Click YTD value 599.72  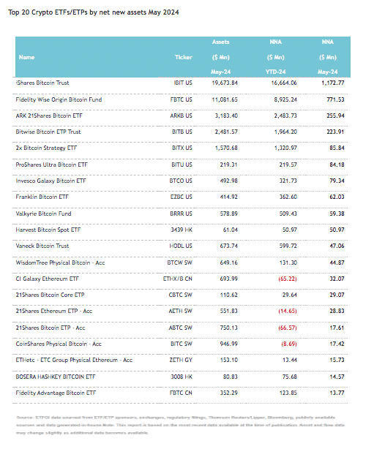click(288, 246)
